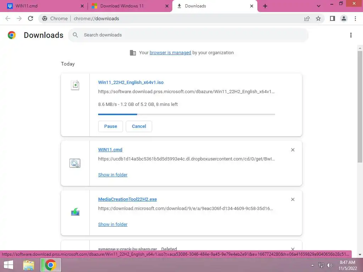Click the ISO download source URL text
The height and width of the screenshot is (272, 363).
[186, 92]
